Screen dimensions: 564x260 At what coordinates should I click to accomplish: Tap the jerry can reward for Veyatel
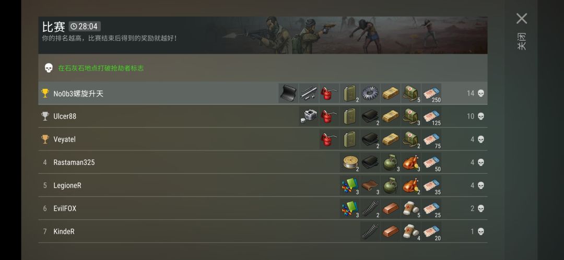tap(349, 139)
